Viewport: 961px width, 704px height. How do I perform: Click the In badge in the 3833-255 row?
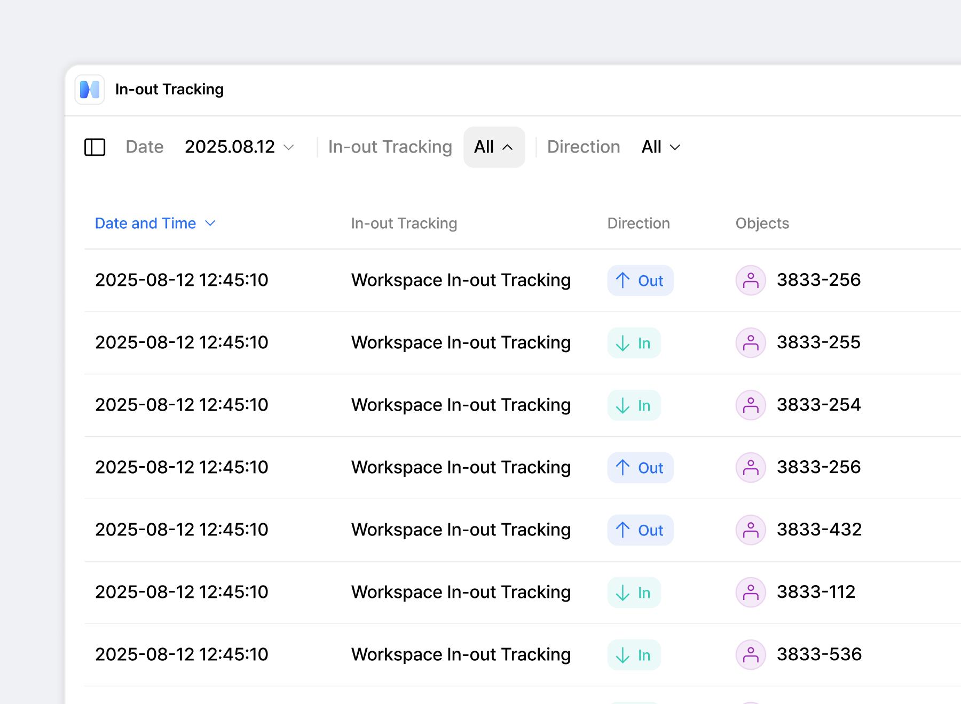tap(634, 343)
